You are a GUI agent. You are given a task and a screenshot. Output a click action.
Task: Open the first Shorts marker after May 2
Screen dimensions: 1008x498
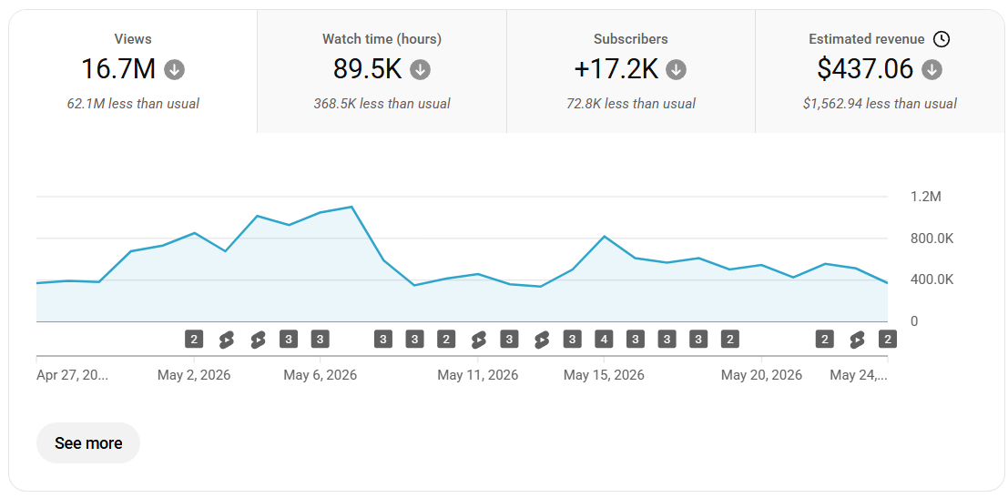pos(226,340)
